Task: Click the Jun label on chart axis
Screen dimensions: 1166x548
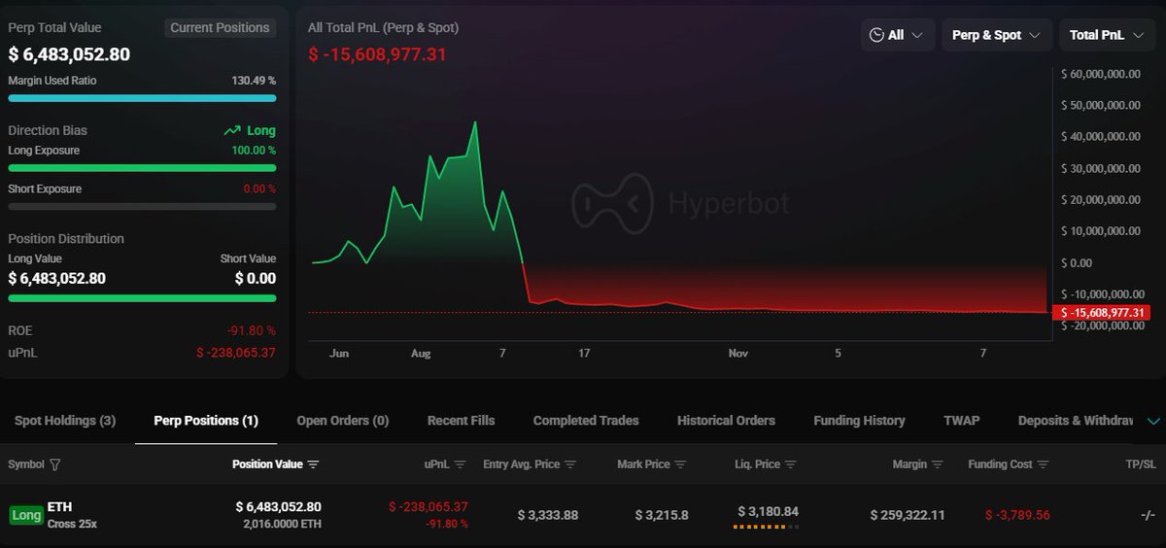Action: pos(339,354)
